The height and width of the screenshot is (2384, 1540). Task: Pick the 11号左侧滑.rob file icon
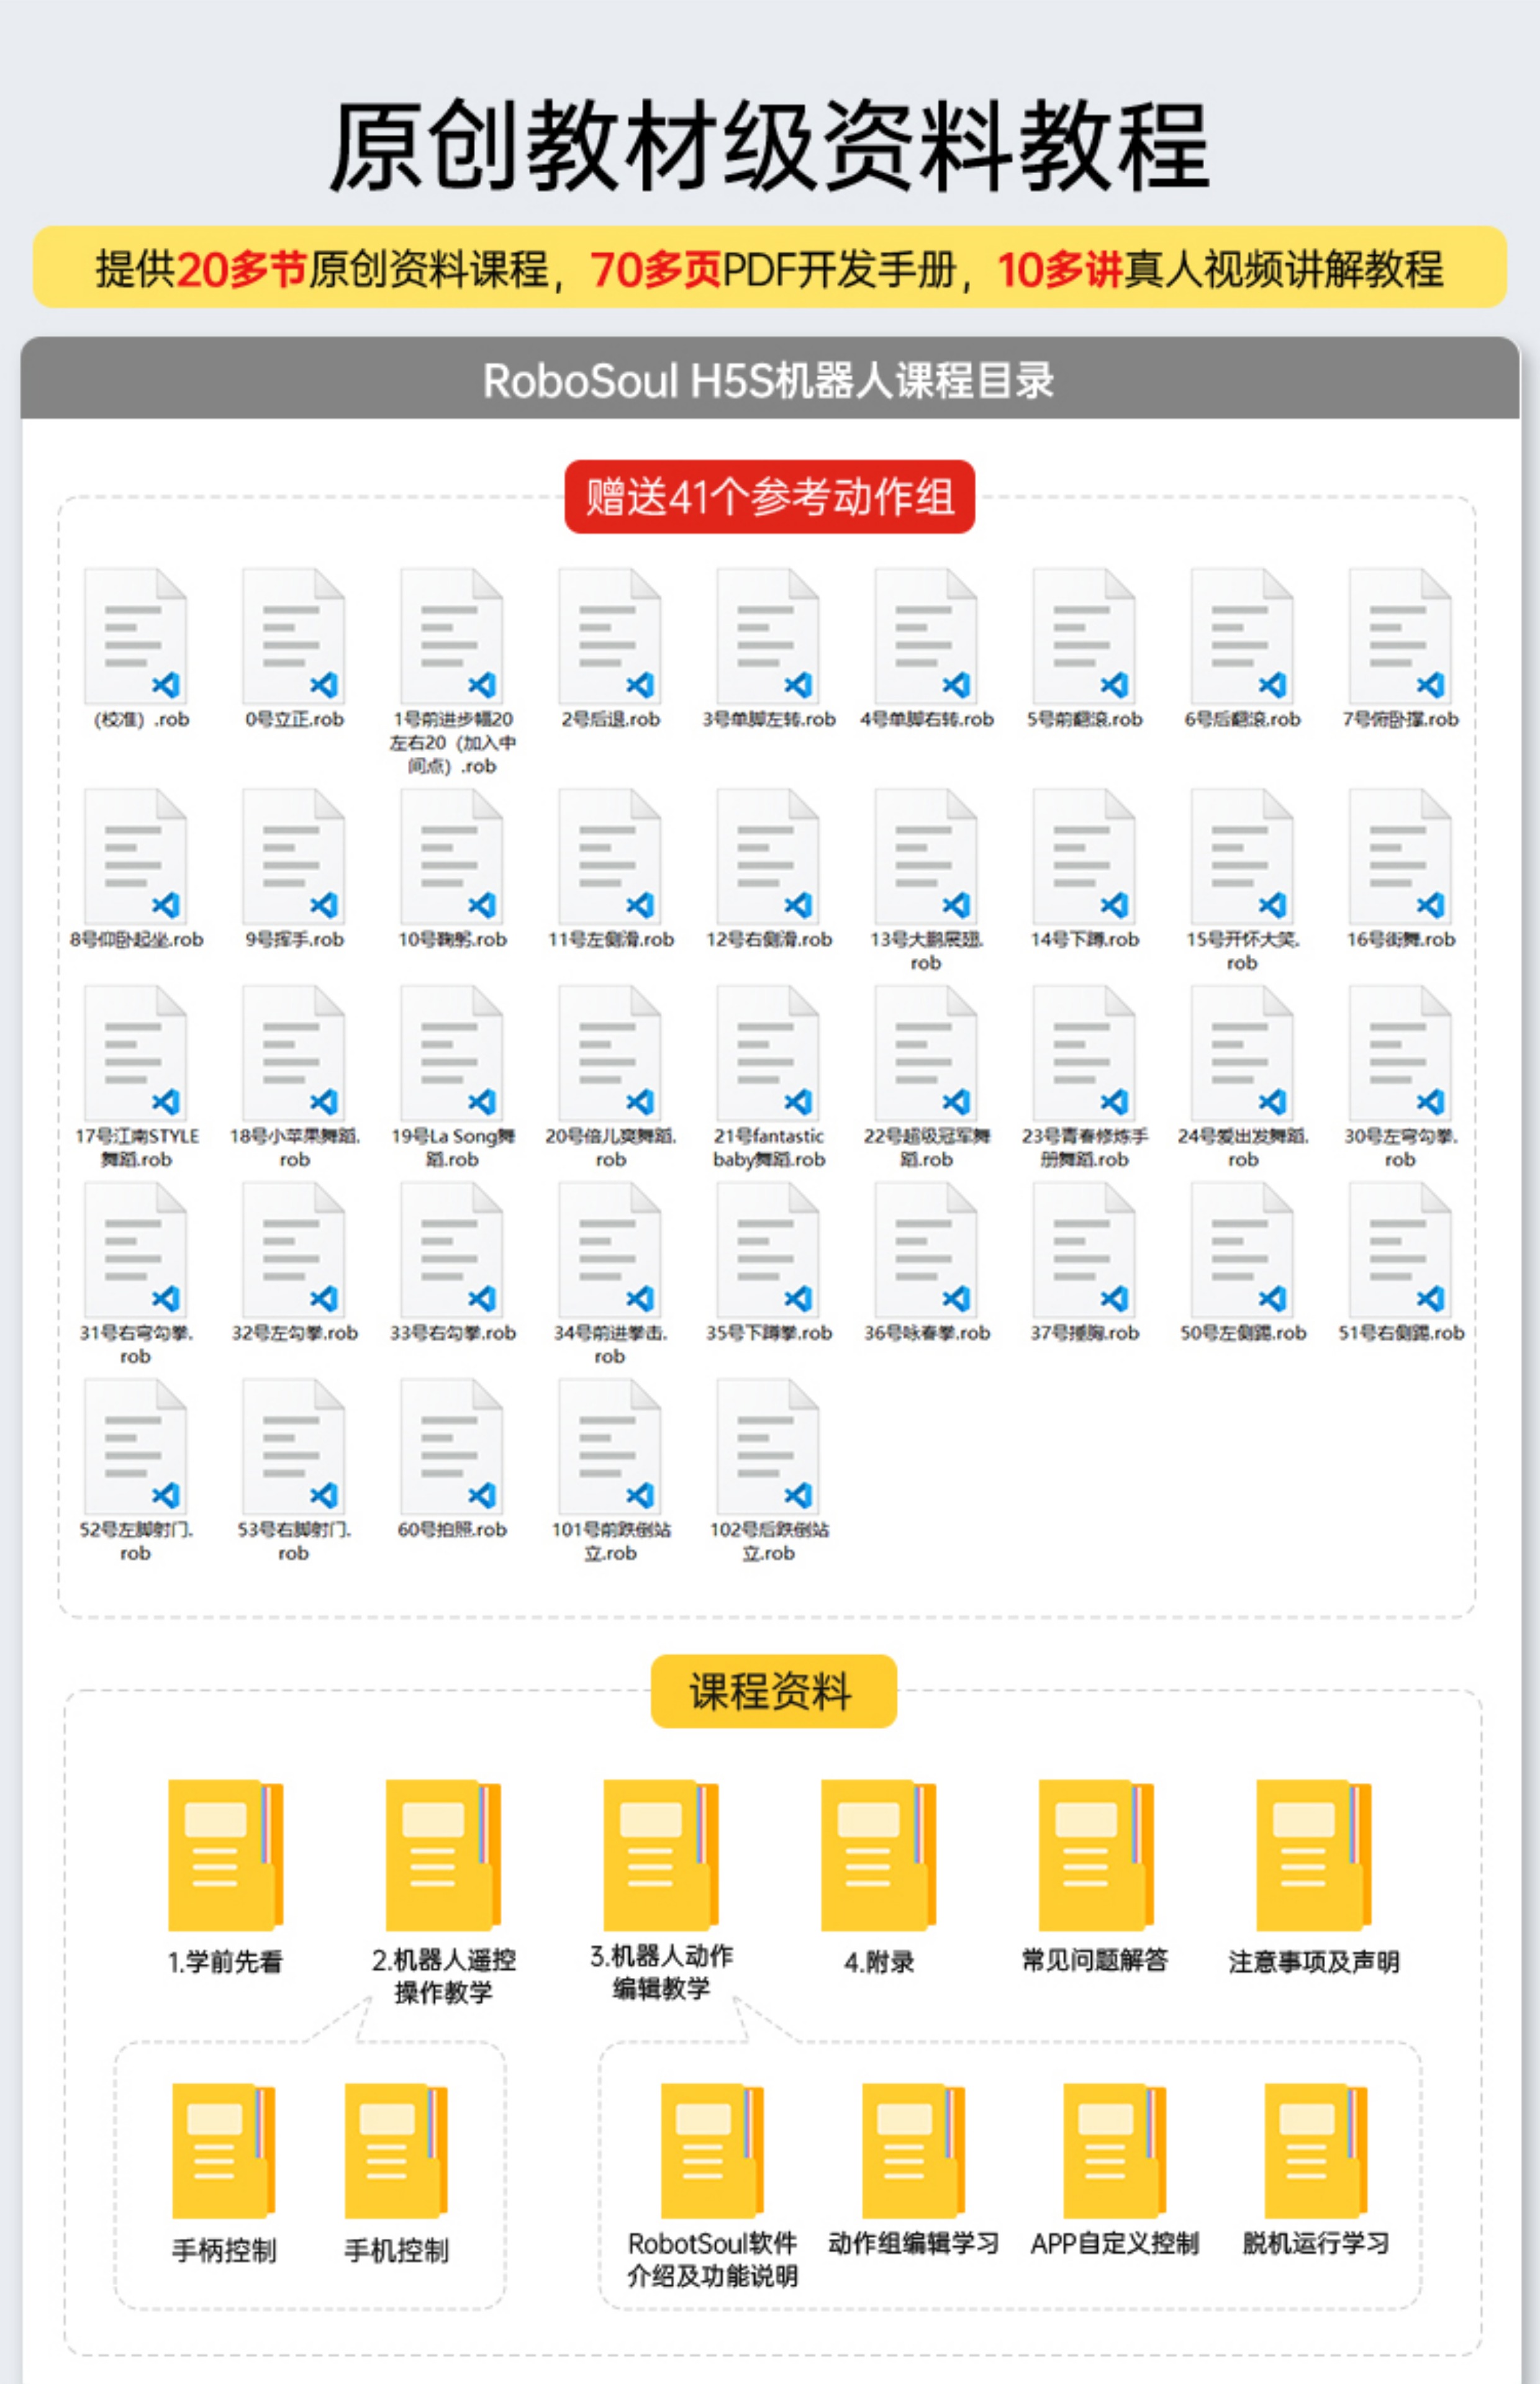609,857
